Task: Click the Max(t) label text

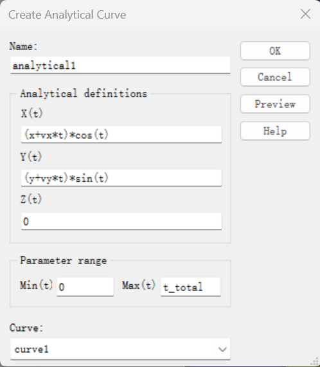Action: (x=139, y=285)
